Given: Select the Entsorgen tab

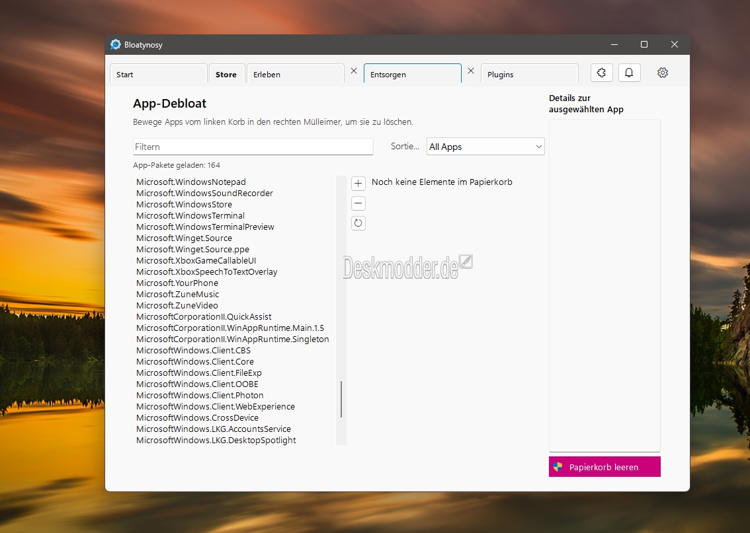Looking at the screenshot, I should tap(412, 75).
